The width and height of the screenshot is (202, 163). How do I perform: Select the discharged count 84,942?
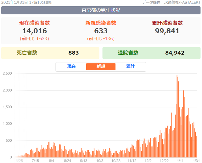pyautogui.click(x=175, y=53)
